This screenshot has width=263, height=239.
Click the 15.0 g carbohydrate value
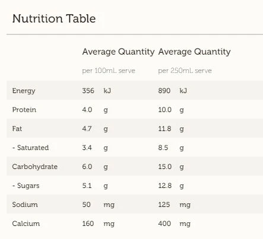click(x=171, y=167)
